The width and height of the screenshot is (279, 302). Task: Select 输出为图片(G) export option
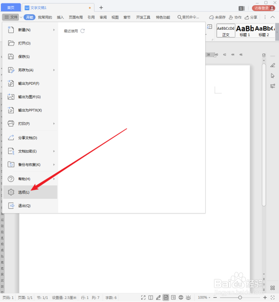click(30, 97)
